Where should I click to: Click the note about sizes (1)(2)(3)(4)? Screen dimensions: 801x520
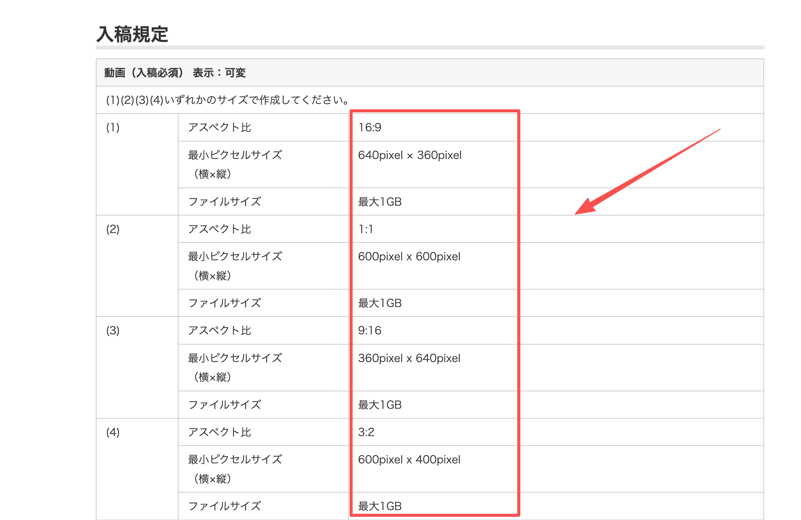click(228, 100)
